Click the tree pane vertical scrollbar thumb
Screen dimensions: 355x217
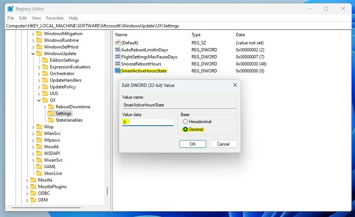[x=107, y=191]
